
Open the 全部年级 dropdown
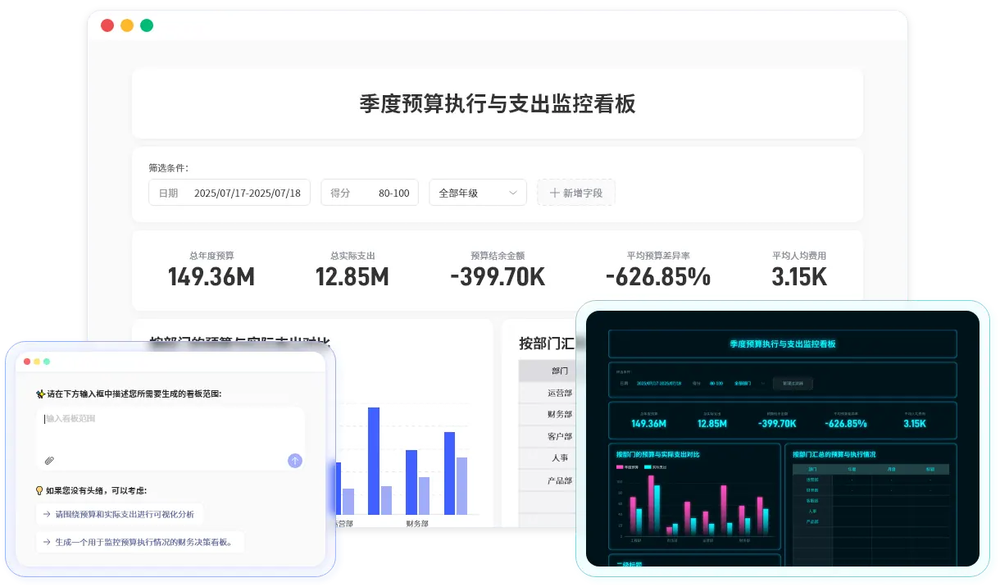pyautogui.click(x=477, y=193)
